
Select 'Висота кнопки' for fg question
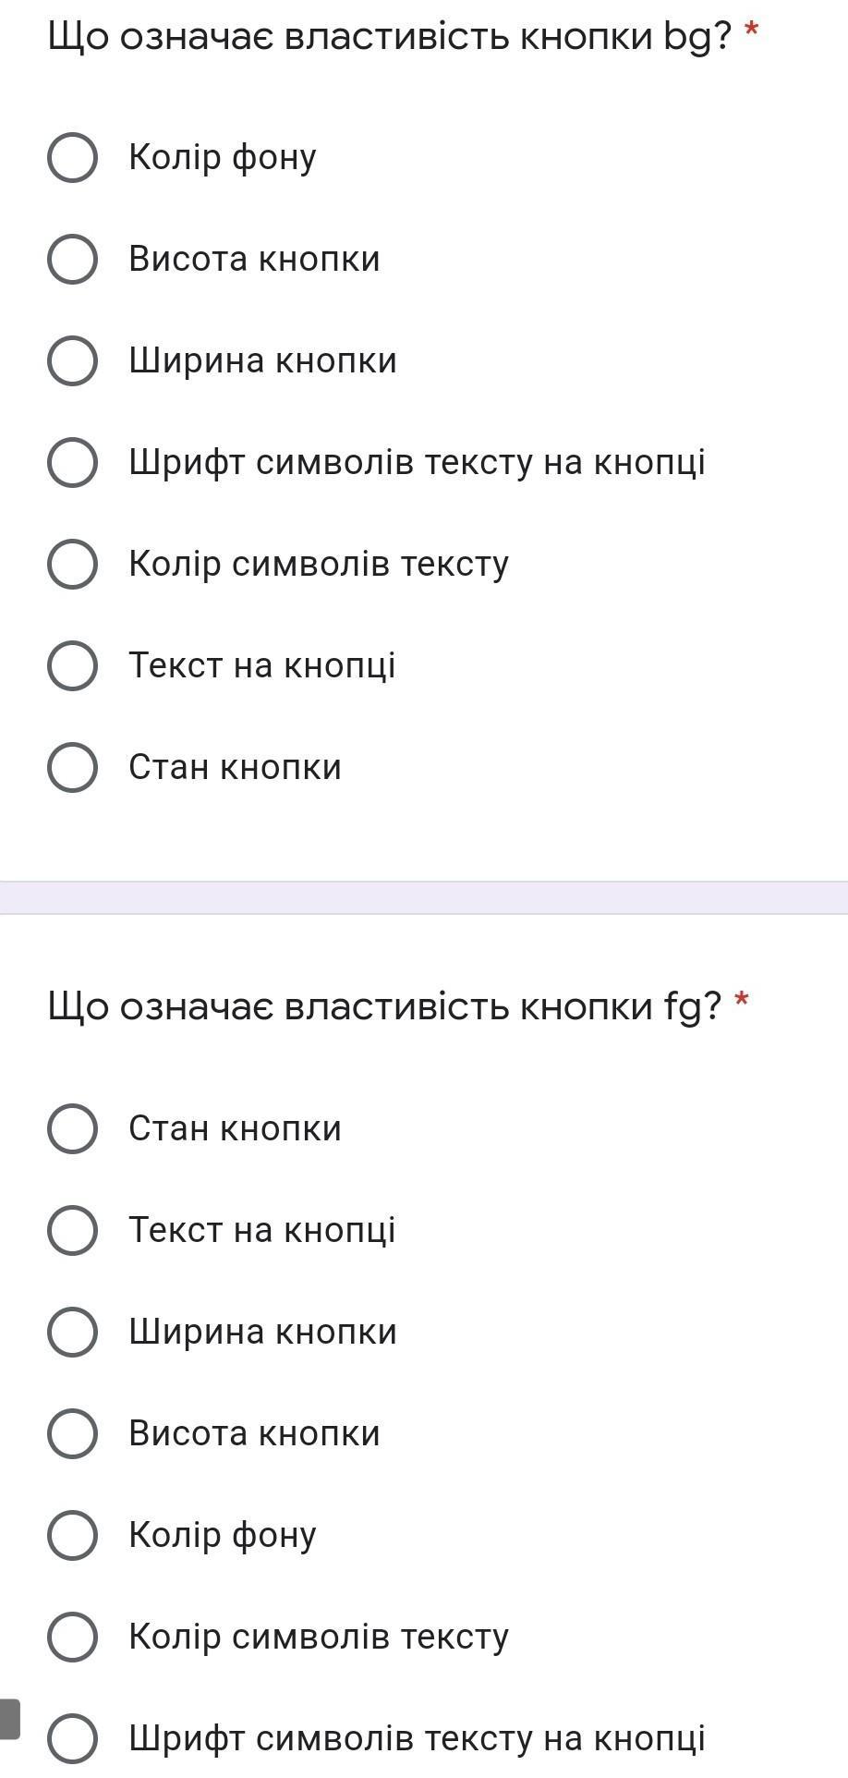[72, 1433]
